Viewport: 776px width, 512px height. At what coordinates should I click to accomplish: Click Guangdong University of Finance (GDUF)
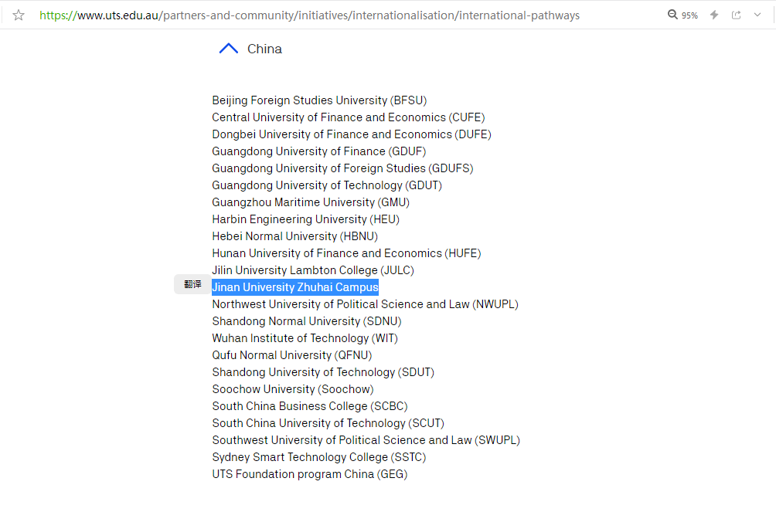tap(318, 151)
